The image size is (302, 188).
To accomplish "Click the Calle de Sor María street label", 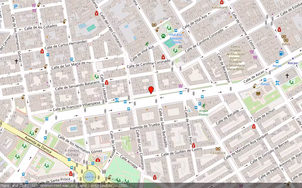I will pos(72,65).
